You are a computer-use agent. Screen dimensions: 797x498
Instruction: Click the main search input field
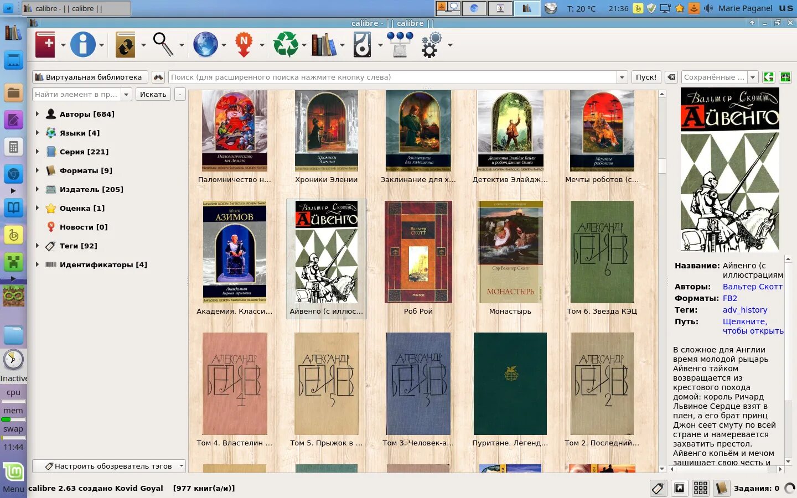click(x=392, y=77)
